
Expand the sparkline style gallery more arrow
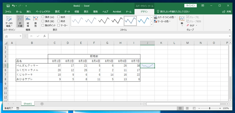pos(151,25)
